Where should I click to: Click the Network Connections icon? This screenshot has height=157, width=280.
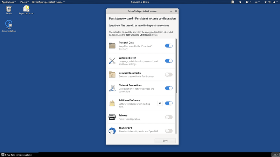[x=112, y=88]
